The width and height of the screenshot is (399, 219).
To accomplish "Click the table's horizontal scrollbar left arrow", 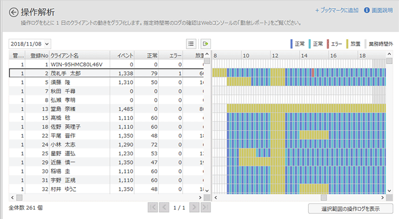I will [12, 198].
